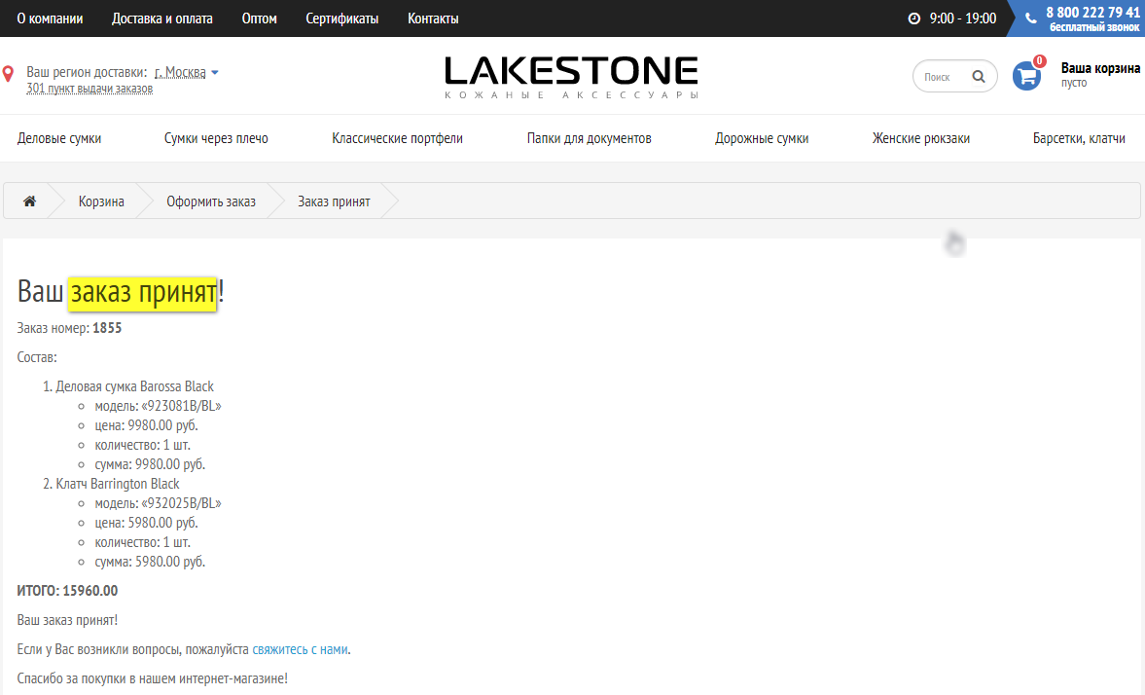Click the свяжитесь с нами link

coord(301,649)
